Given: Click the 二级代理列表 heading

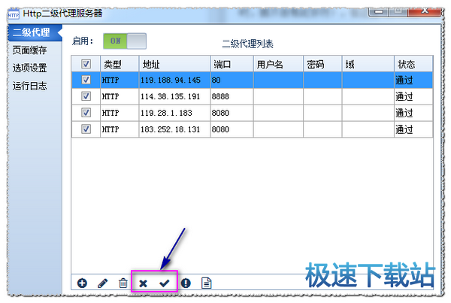Looking at the screenshot, I should tap(247, 44).
